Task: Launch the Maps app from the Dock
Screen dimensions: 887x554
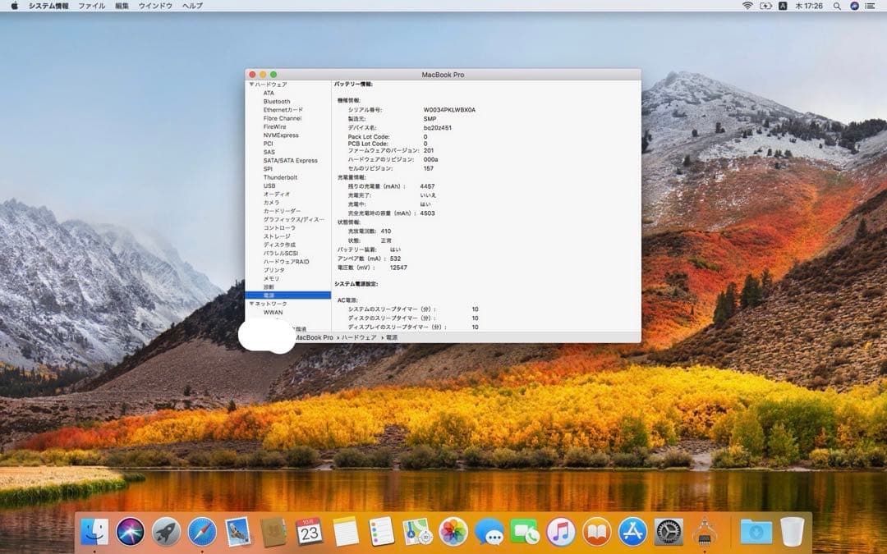Action: [416, 535]
